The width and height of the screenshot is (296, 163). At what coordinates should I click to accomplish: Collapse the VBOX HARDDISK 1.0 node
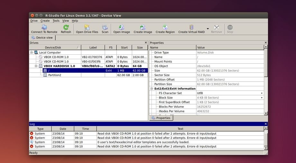[x=36, y=66]
